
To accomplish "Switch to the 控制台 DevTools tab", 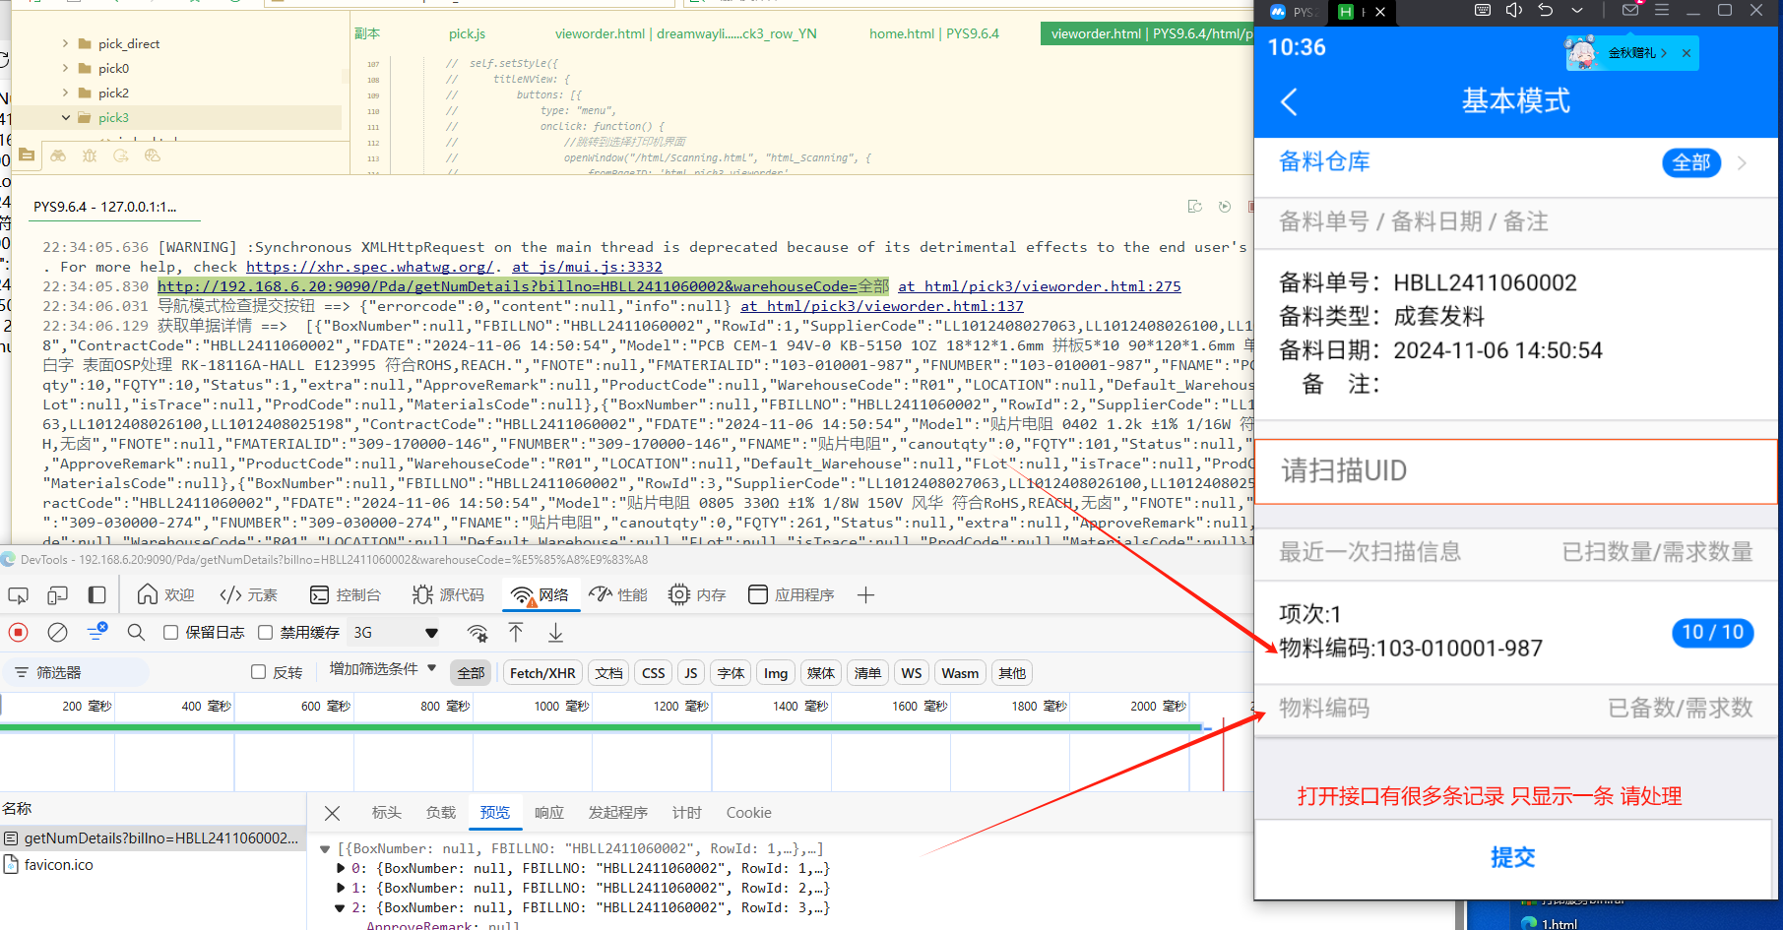I will point(345,595).
